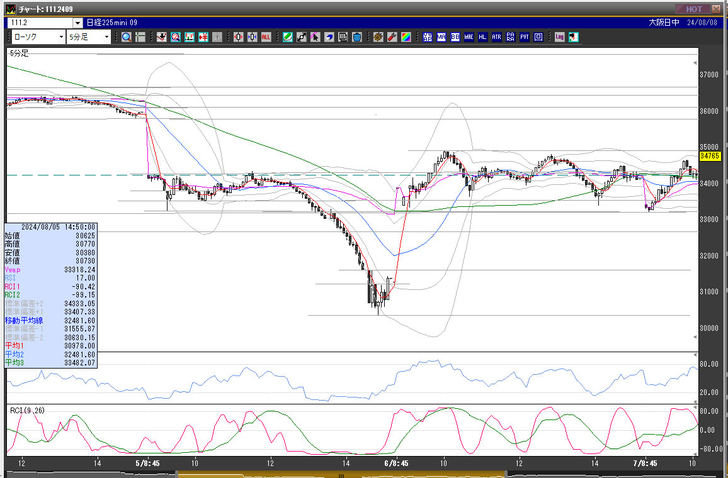Toggle the PVT pivot indicator
The image size is (728, 478).
(x=525, y=37)
